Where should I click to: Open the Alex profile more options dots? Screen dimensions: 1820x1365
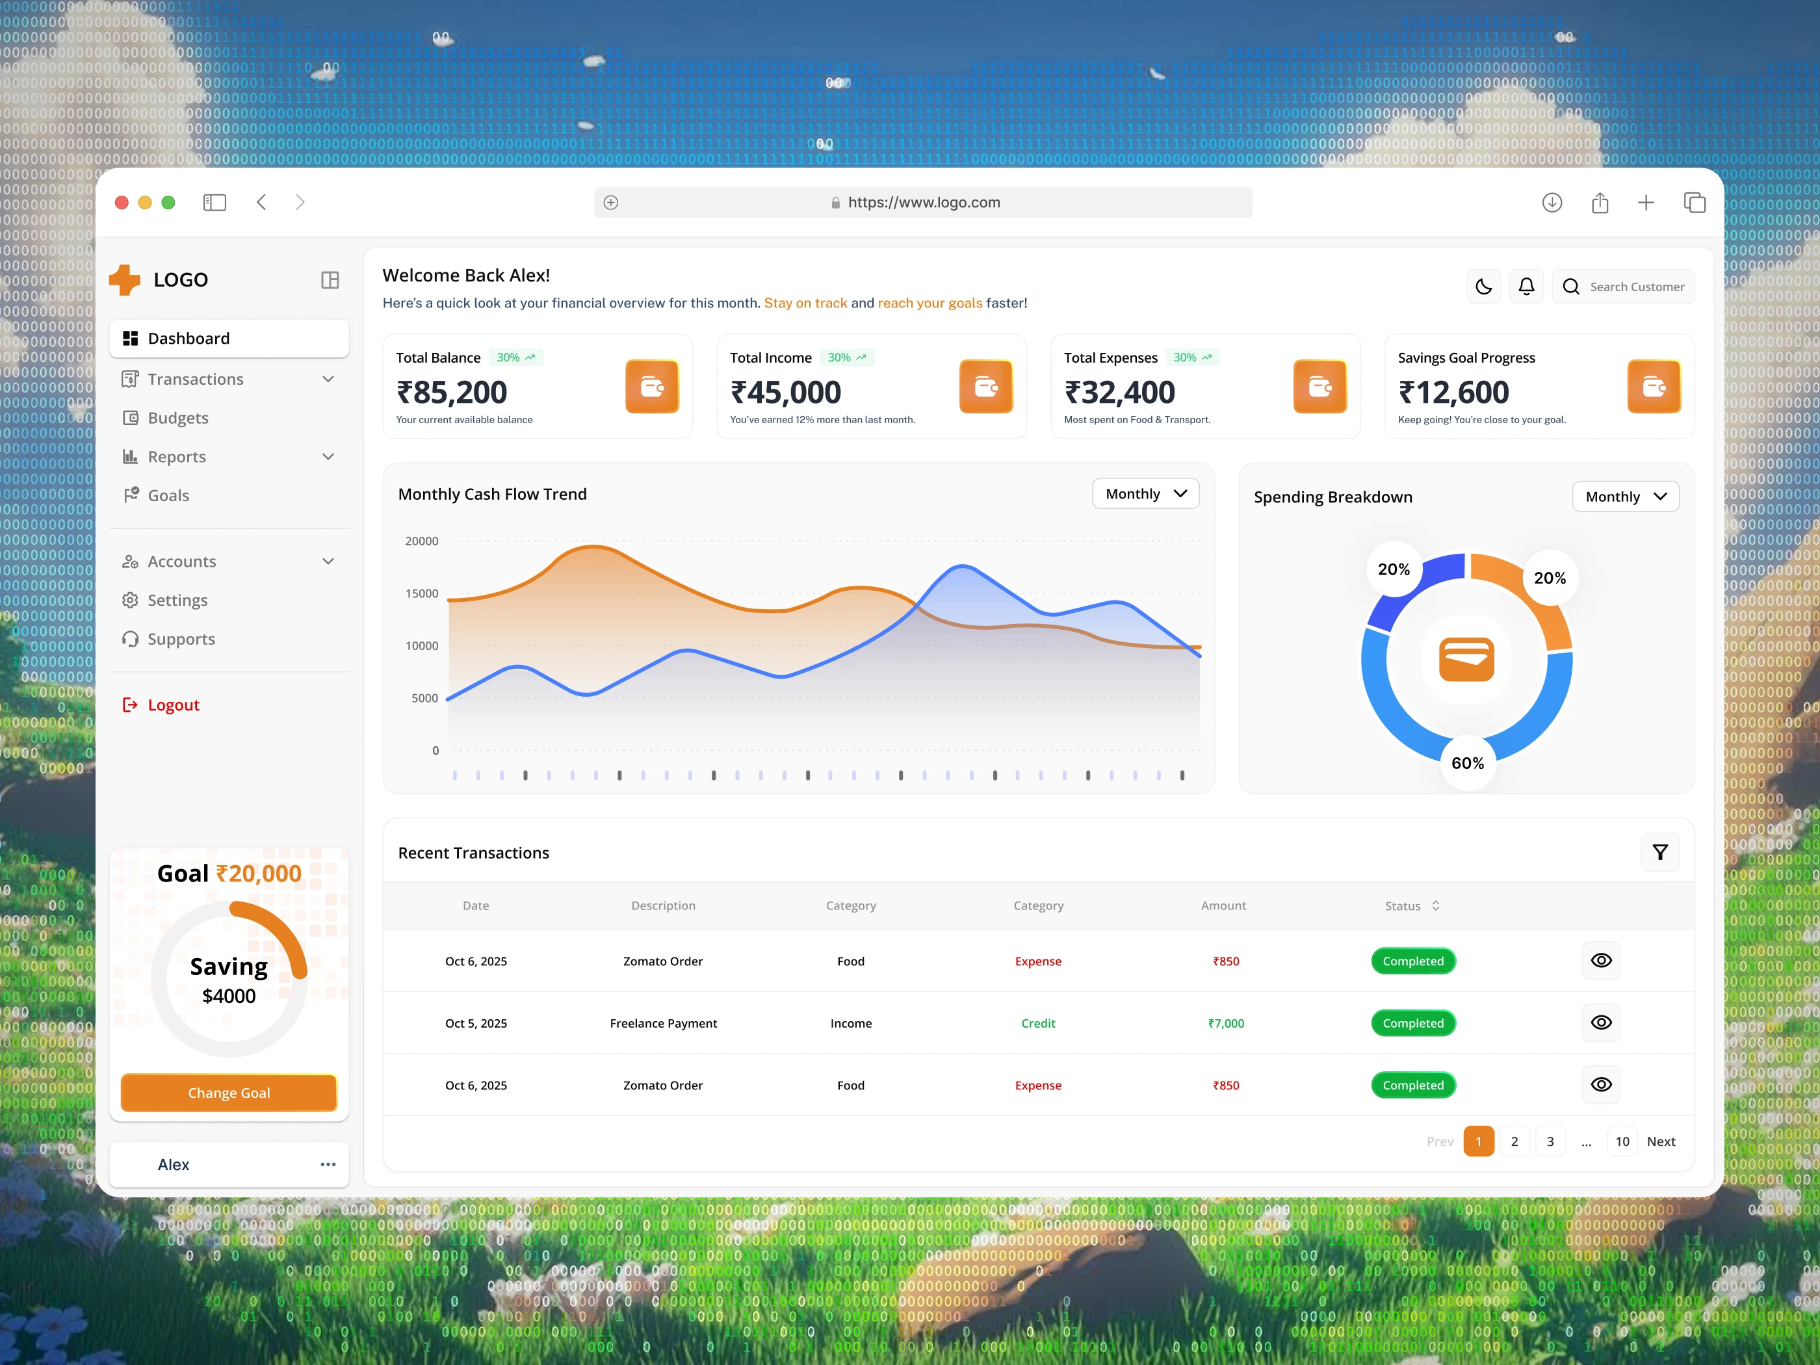[328, 1164]
